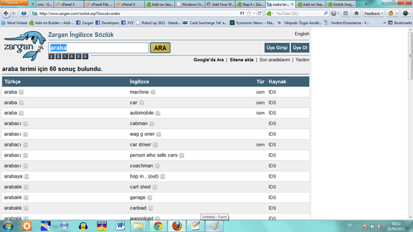This screenshot has height=232, width=413.
Task: Click the Üye Ol button
Action: (300, 48)
